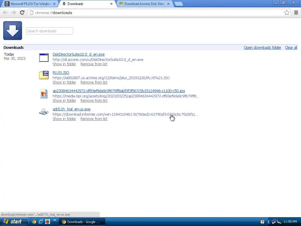Switch to the Download Acronis Disk Director tab
Screen dimensions: 301x226
pyautogui.click(x=144, y=4)
